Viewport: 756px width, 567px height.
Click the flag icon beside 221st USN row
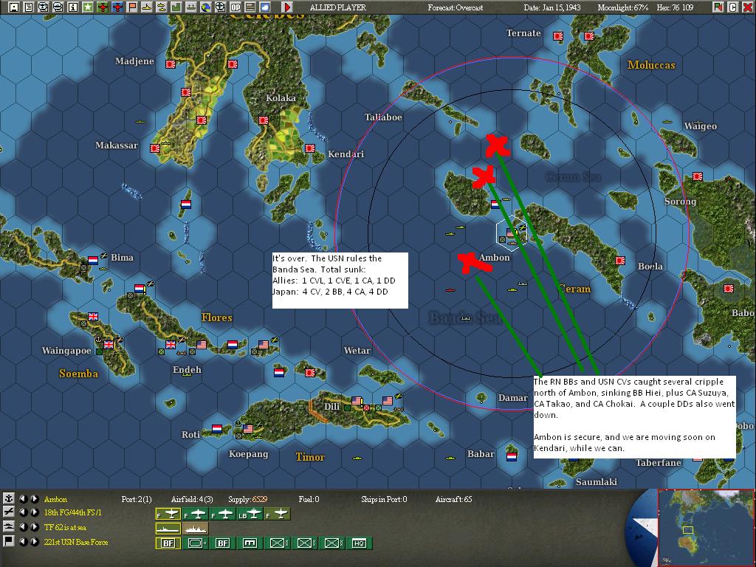8,541
